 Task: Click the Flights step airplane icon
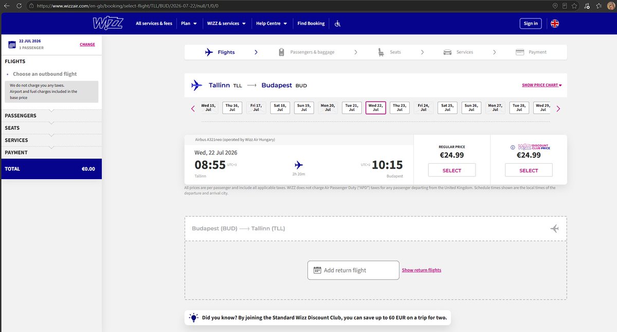[x=209, y=52]
